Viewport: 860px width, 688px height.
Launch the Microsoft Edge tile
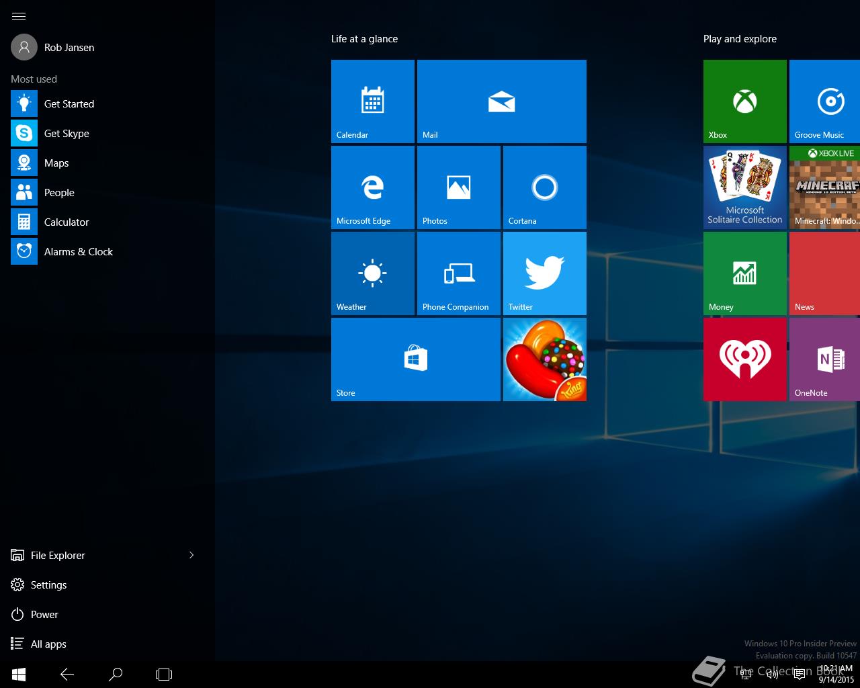pyautogui.click(x=373, y=187)
